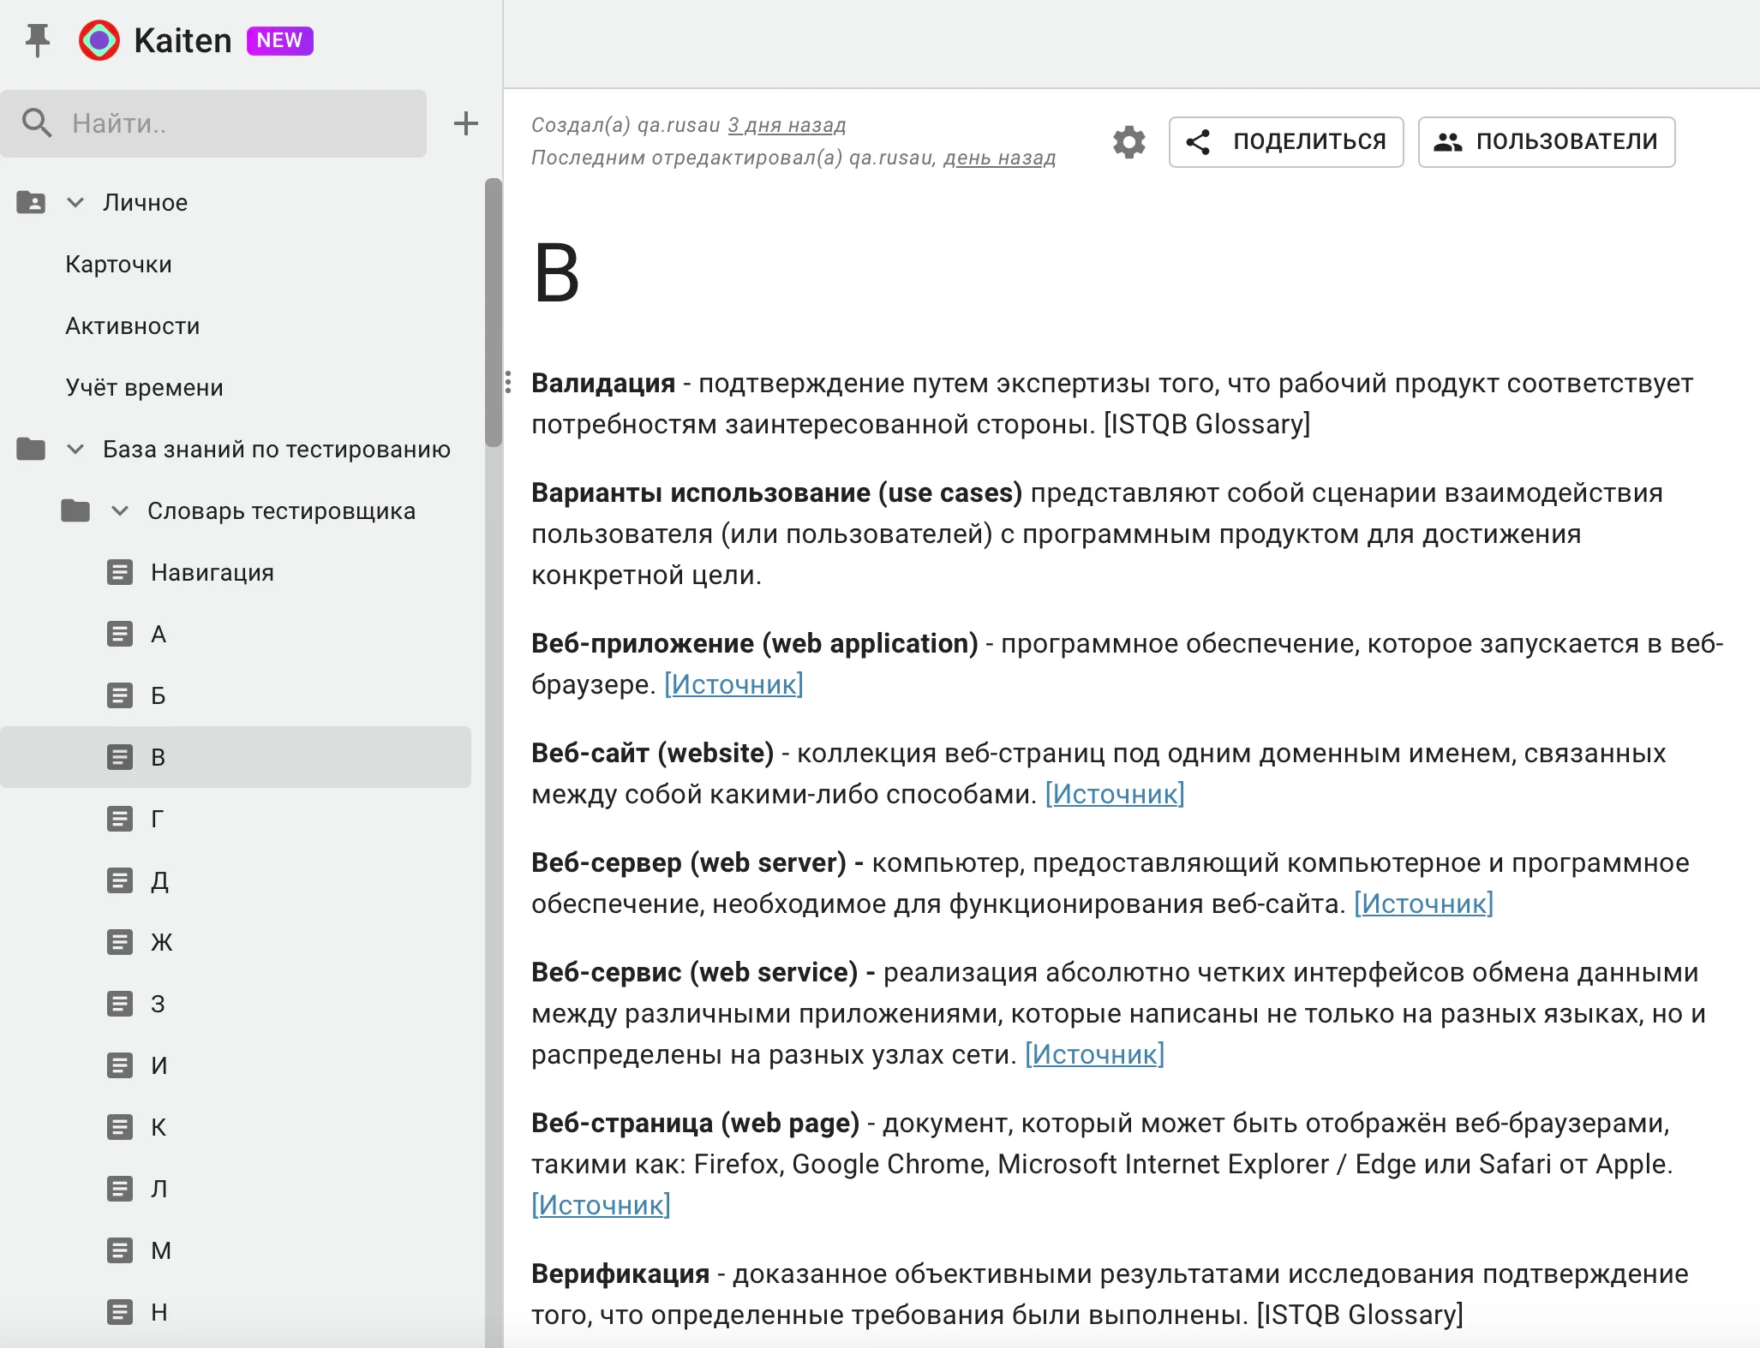
Task: Collapse Словарь тестировщика chevron
Action: click(120, 510)
